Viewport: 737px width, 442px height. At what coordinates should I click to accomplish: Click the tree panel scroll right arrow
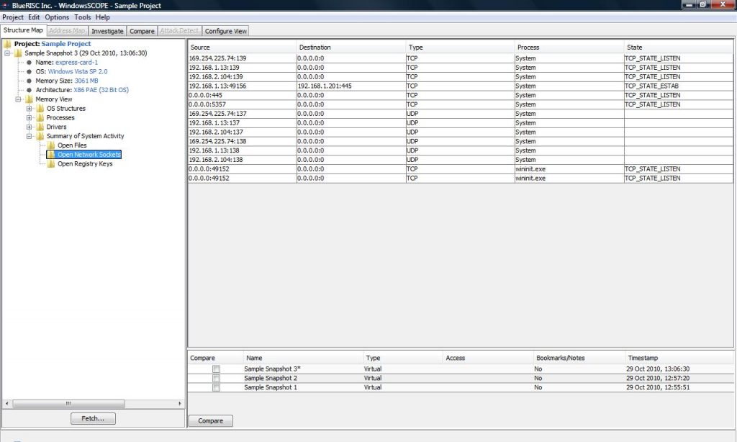pos(179,403)
